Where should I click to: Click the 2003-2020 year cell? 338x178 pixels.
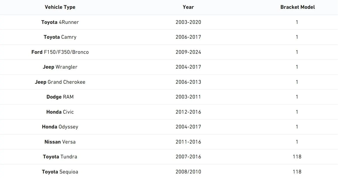[x=188, y=22]
